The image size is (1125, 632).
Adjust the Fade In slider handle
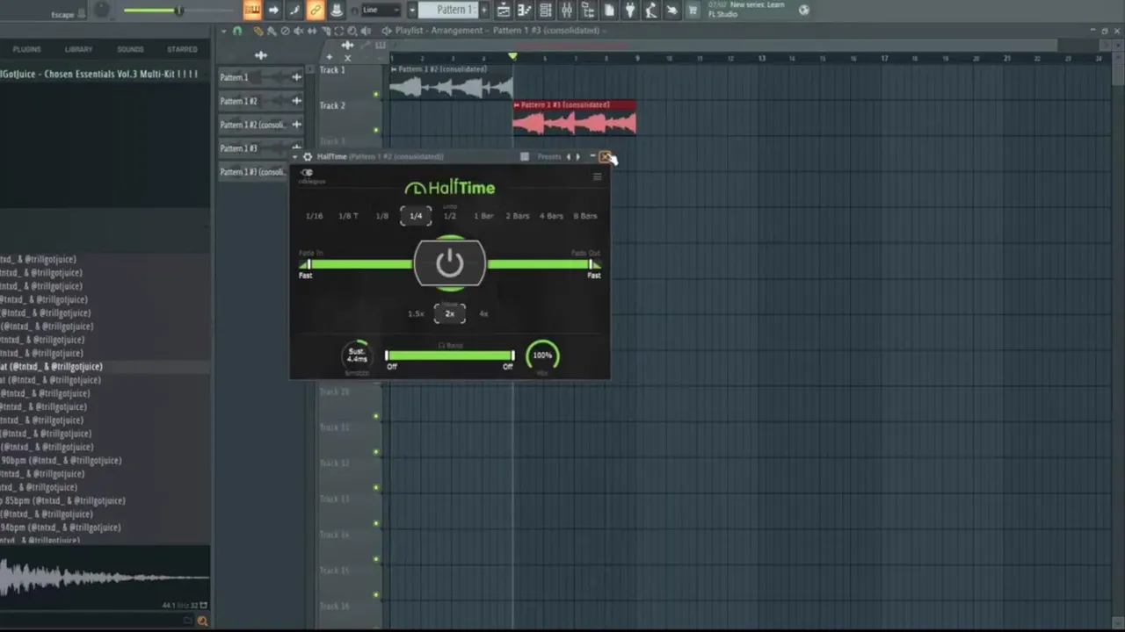308,264
